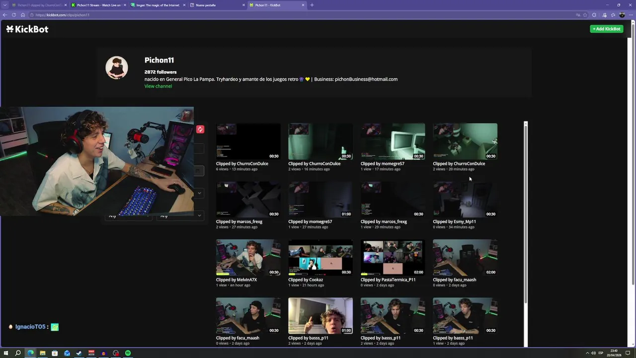Open the one-minute clip by momegre57
Image resolution: width=636 pixels, height=358 pixels.
pyautogui.click(x=320, y=199)
